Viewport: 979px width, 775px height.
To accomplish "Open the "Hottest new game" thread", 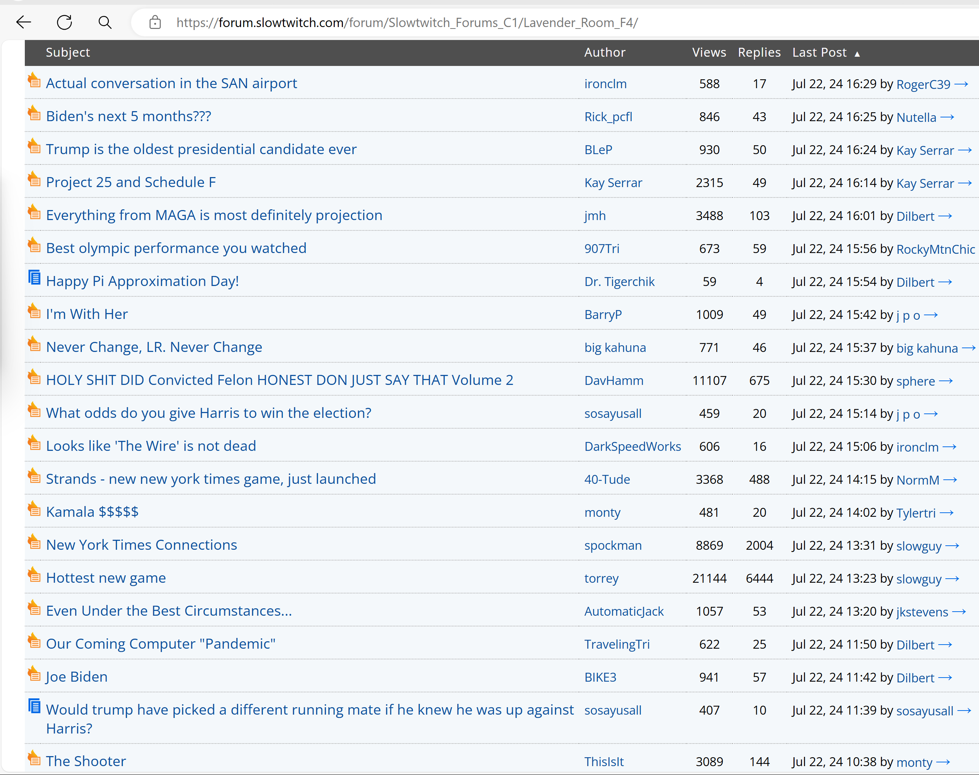I will coord(106,578).
